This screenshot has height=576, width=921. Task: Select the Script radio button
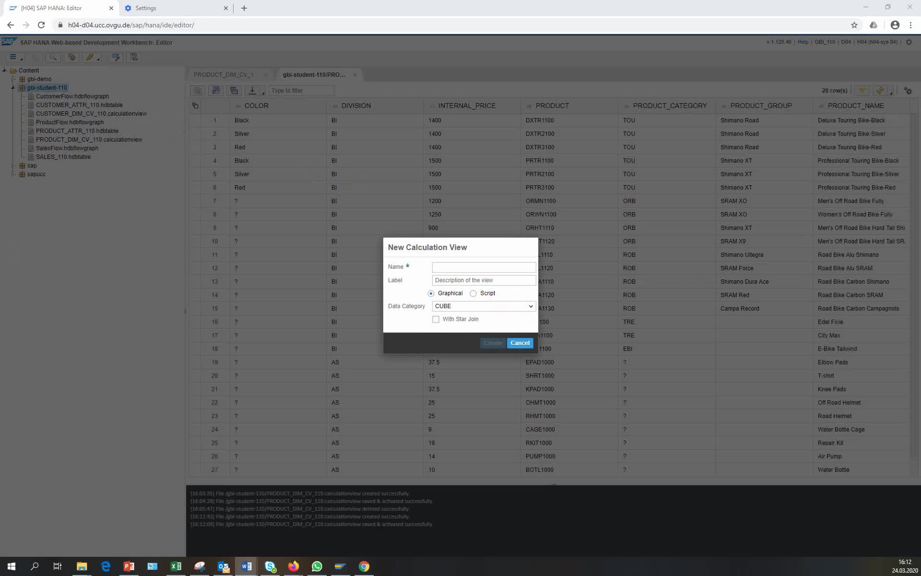coord(473,293)
